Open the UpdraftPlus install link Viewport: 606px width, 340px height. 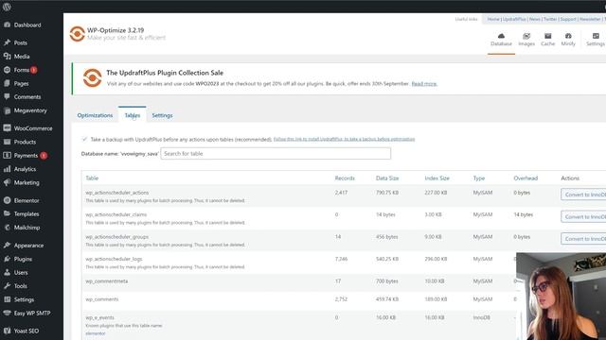(344, 139)
